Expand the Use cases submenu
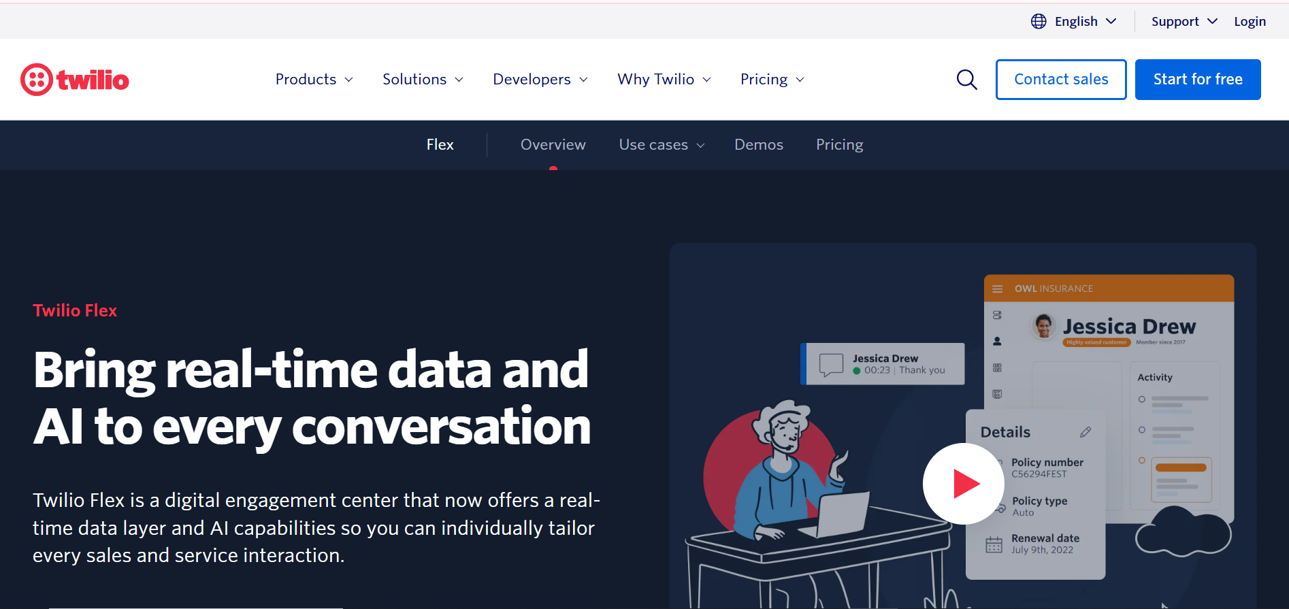Image resolution: width=1289 pixels, height=609 pixels. click(x=662, y=145)
